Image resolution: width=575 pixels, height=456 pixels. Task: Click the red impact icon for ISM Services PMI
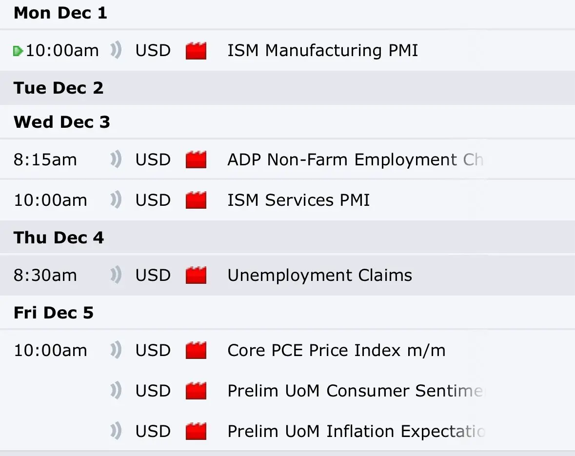(196, 200)
